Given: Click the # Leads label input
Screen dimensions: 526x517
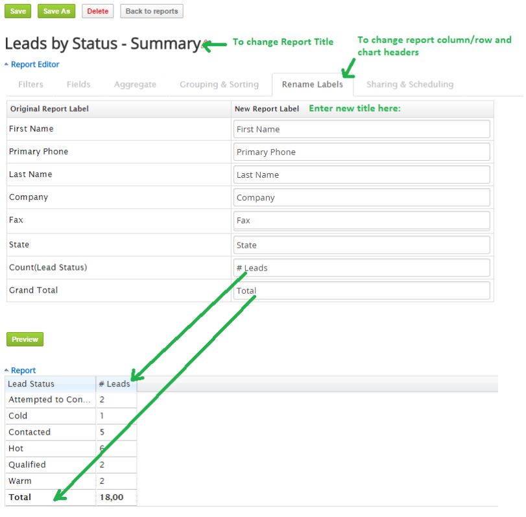Looking at the screenshot, I should point(362,268).
